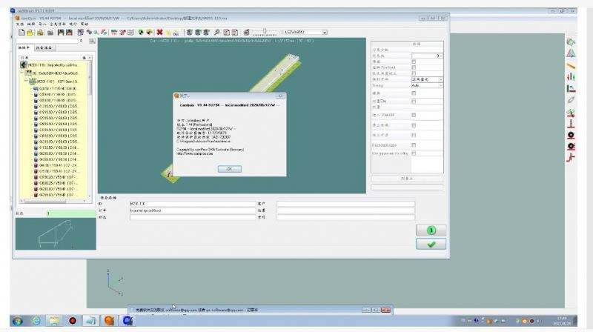The image size is (593, 332).
Task: Open the combo box right of toolbar slider
Action: [x=305, y=33]
